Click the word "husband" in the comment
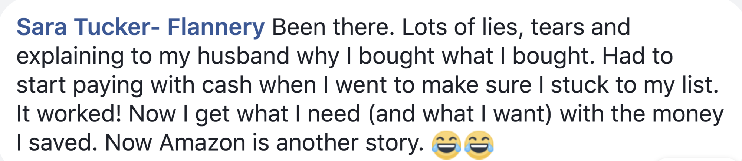 [x=243, y=56]
